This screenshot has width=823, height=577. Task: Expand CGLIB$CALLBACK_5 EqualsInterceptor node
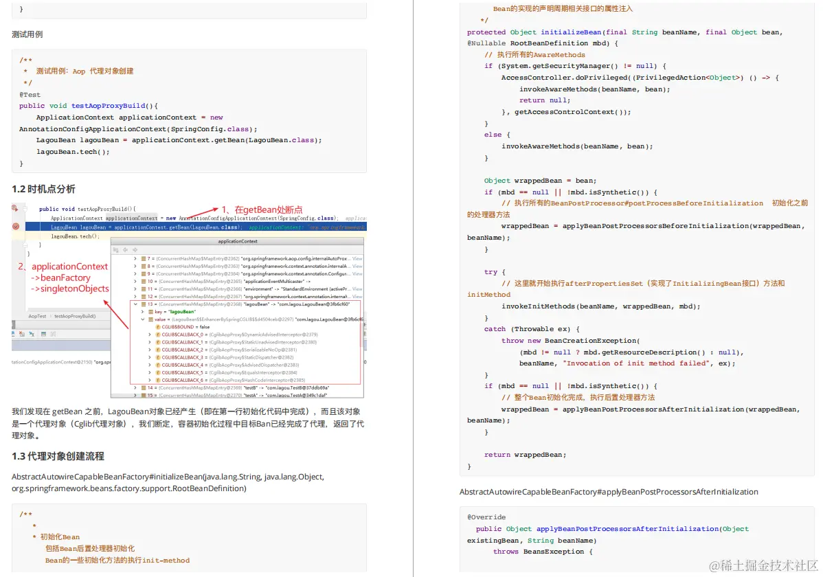click(x=150, y=373)
